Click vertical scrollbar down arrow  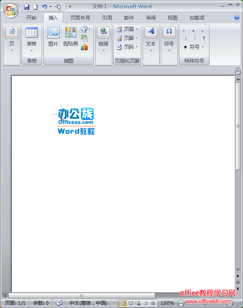pos(238,270)
